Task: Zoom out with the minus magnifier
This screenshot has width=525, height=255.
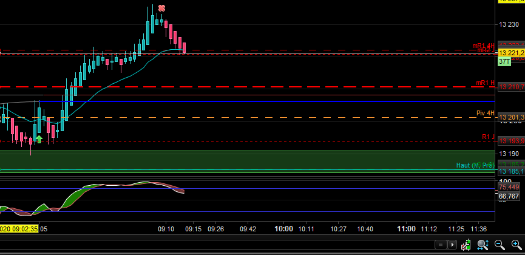Action: point(500,245)
